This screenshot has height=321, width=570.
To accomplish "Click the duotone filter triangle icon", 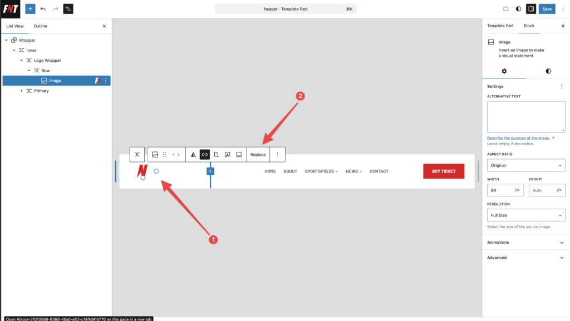I will 193,155.
